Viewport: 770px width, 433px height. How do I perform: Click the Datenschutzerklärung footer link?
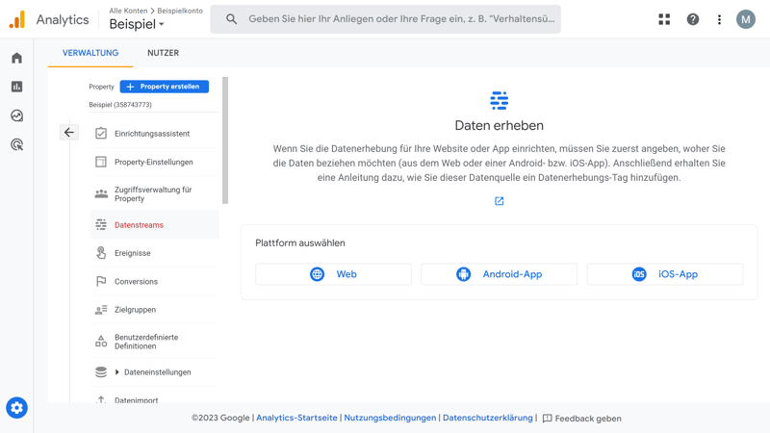tap(487, 418)
